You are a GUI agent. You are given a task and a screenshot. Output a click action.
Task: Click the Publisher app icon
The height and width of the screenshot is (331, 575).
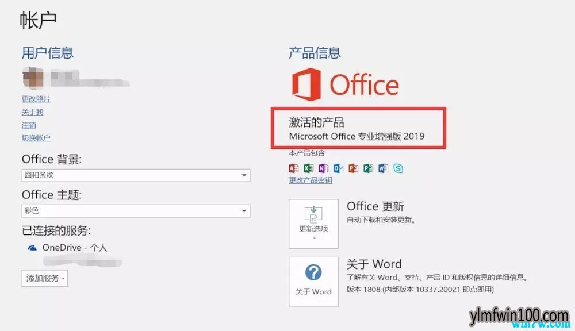coord(368,168)
